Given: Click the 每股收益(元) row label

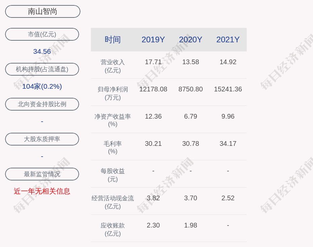Looking at the screenshot, I should point(113,175).
